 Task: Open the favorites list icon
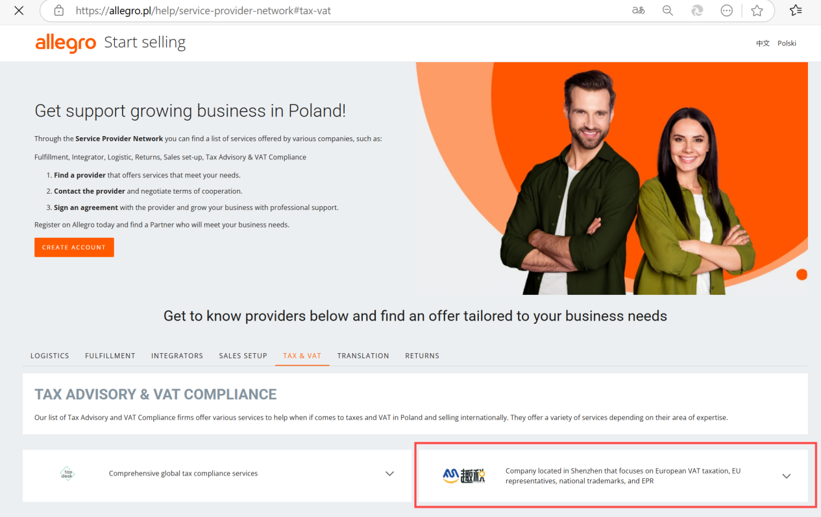click(796, 10)
